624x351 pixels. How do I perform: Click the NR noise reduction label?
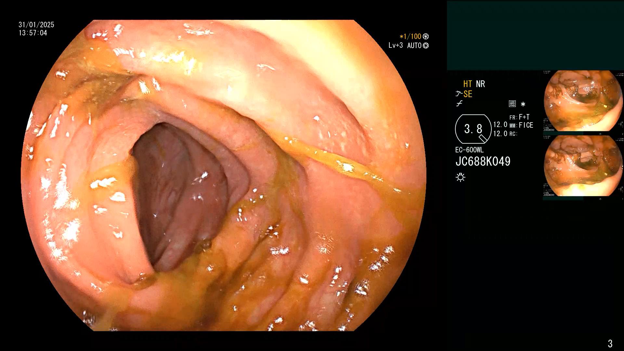(480, 84)
